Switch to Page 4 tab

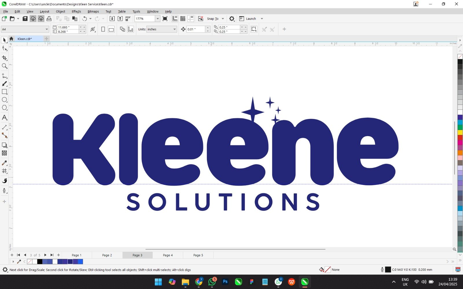click(x=168, y=255)
